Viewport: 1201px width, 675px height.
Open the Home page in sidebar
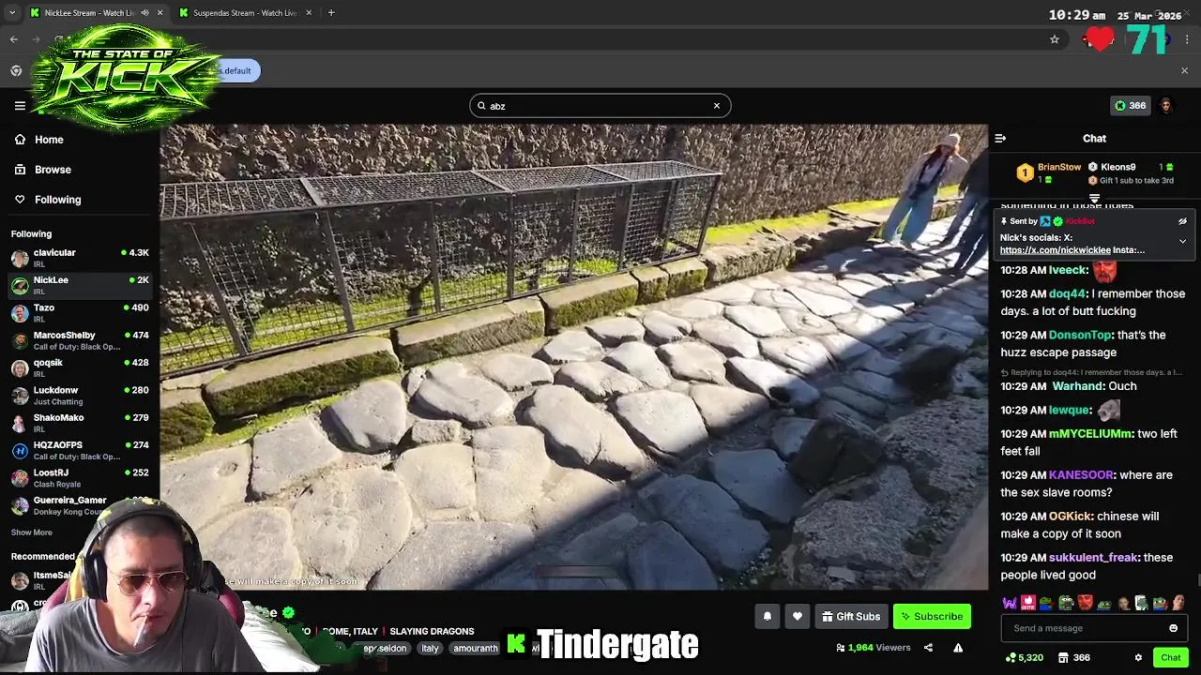pyautogui.click(x=49, y=140)
